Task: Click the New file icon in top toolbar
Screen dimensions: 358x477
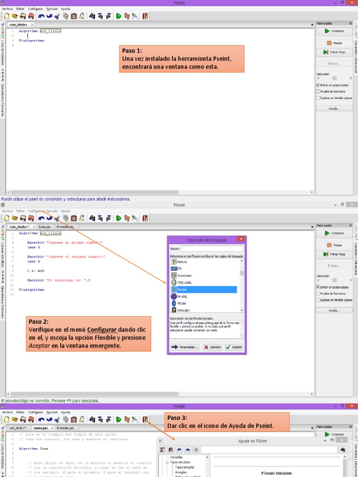Action: point(7,16)
